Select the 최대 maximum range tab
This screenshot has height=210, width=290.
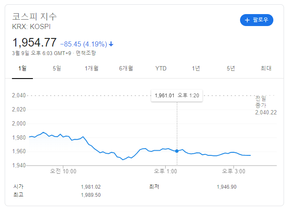pos(266,68)
